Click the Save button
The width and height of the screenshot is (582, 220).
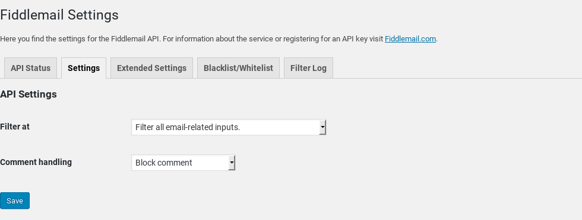15,200
